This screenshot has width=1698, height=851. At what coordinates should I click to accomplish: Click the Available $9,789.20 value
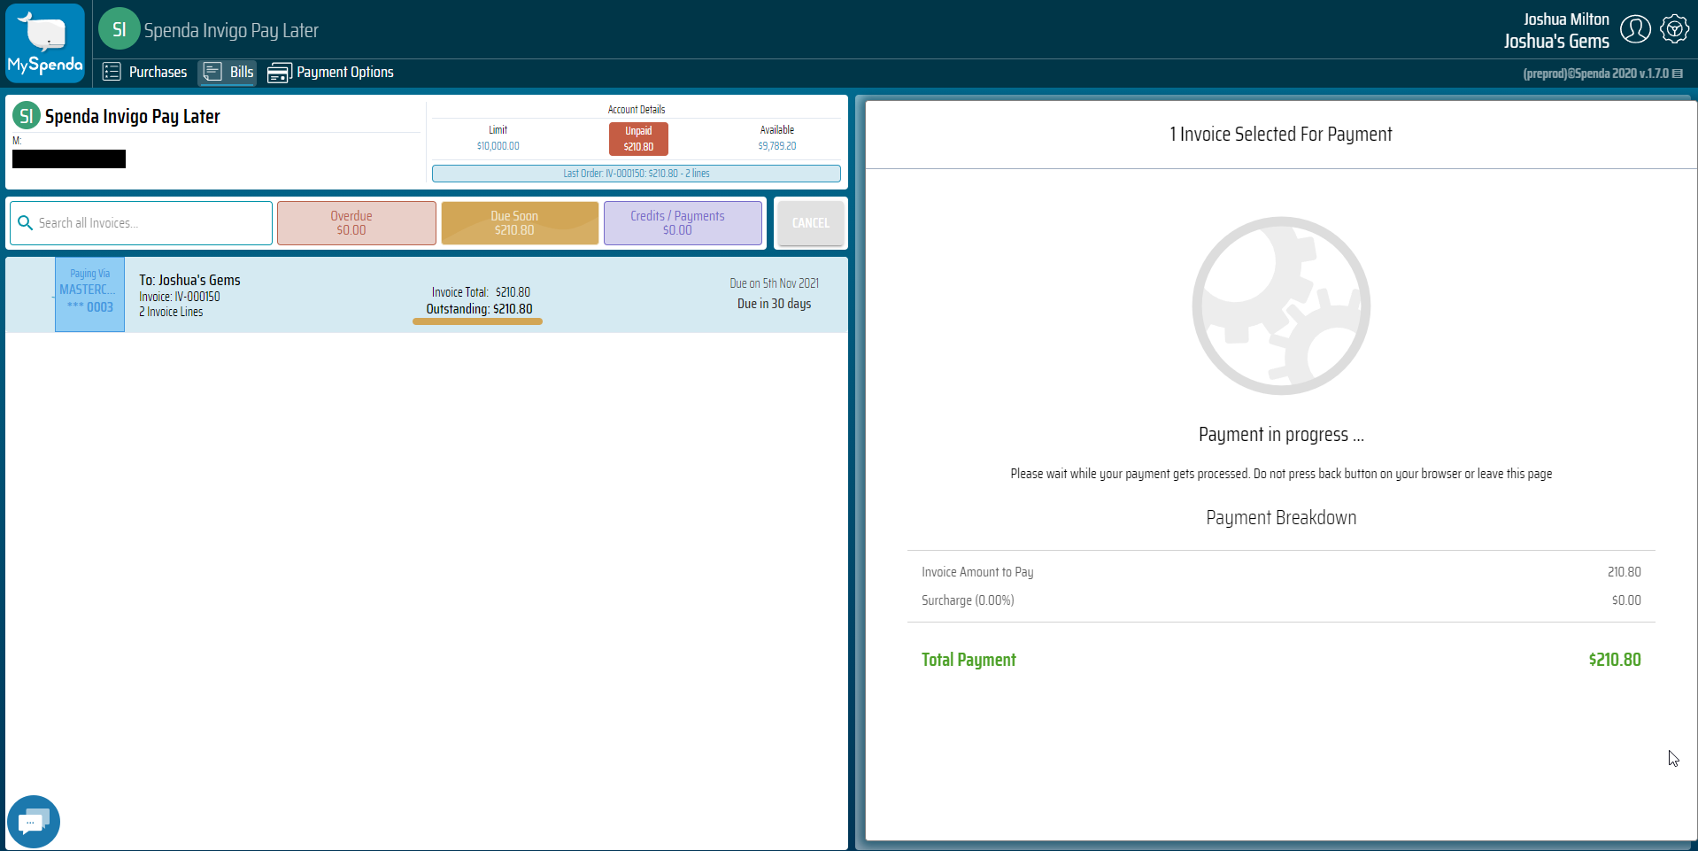click(776, 146)
